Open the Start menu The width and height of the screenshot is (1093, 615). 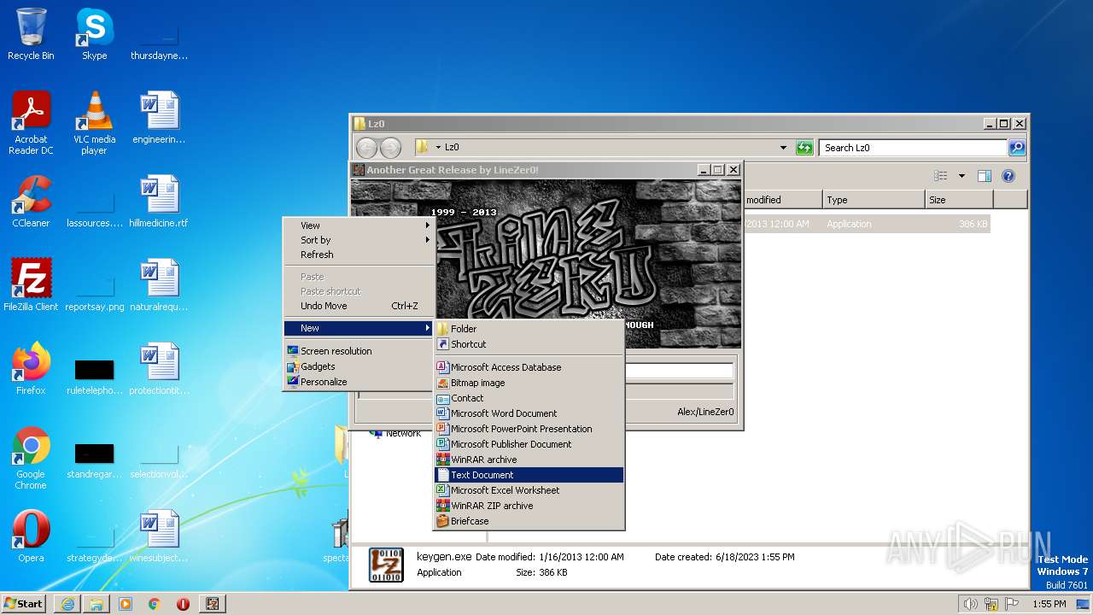24,603
